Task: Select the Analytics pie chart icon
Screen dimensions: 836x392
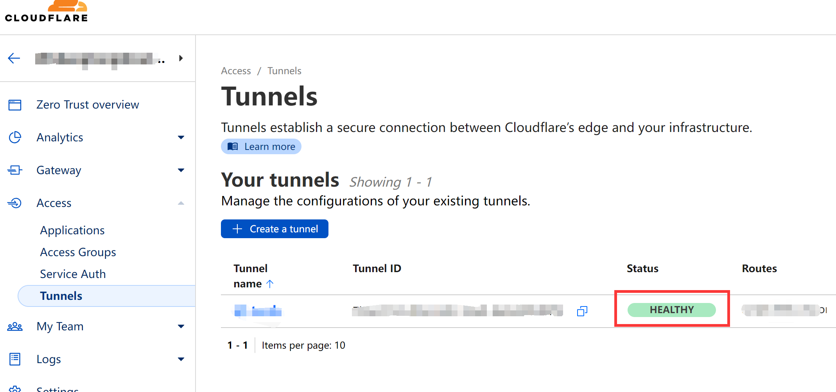Action: 15,137
